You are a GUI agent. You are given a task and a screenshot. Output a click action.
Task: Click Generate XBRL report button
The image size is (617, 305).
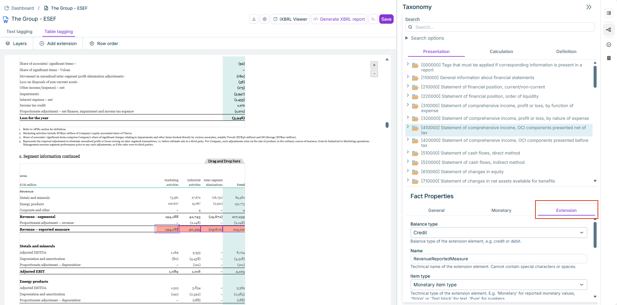click(339, 19)
